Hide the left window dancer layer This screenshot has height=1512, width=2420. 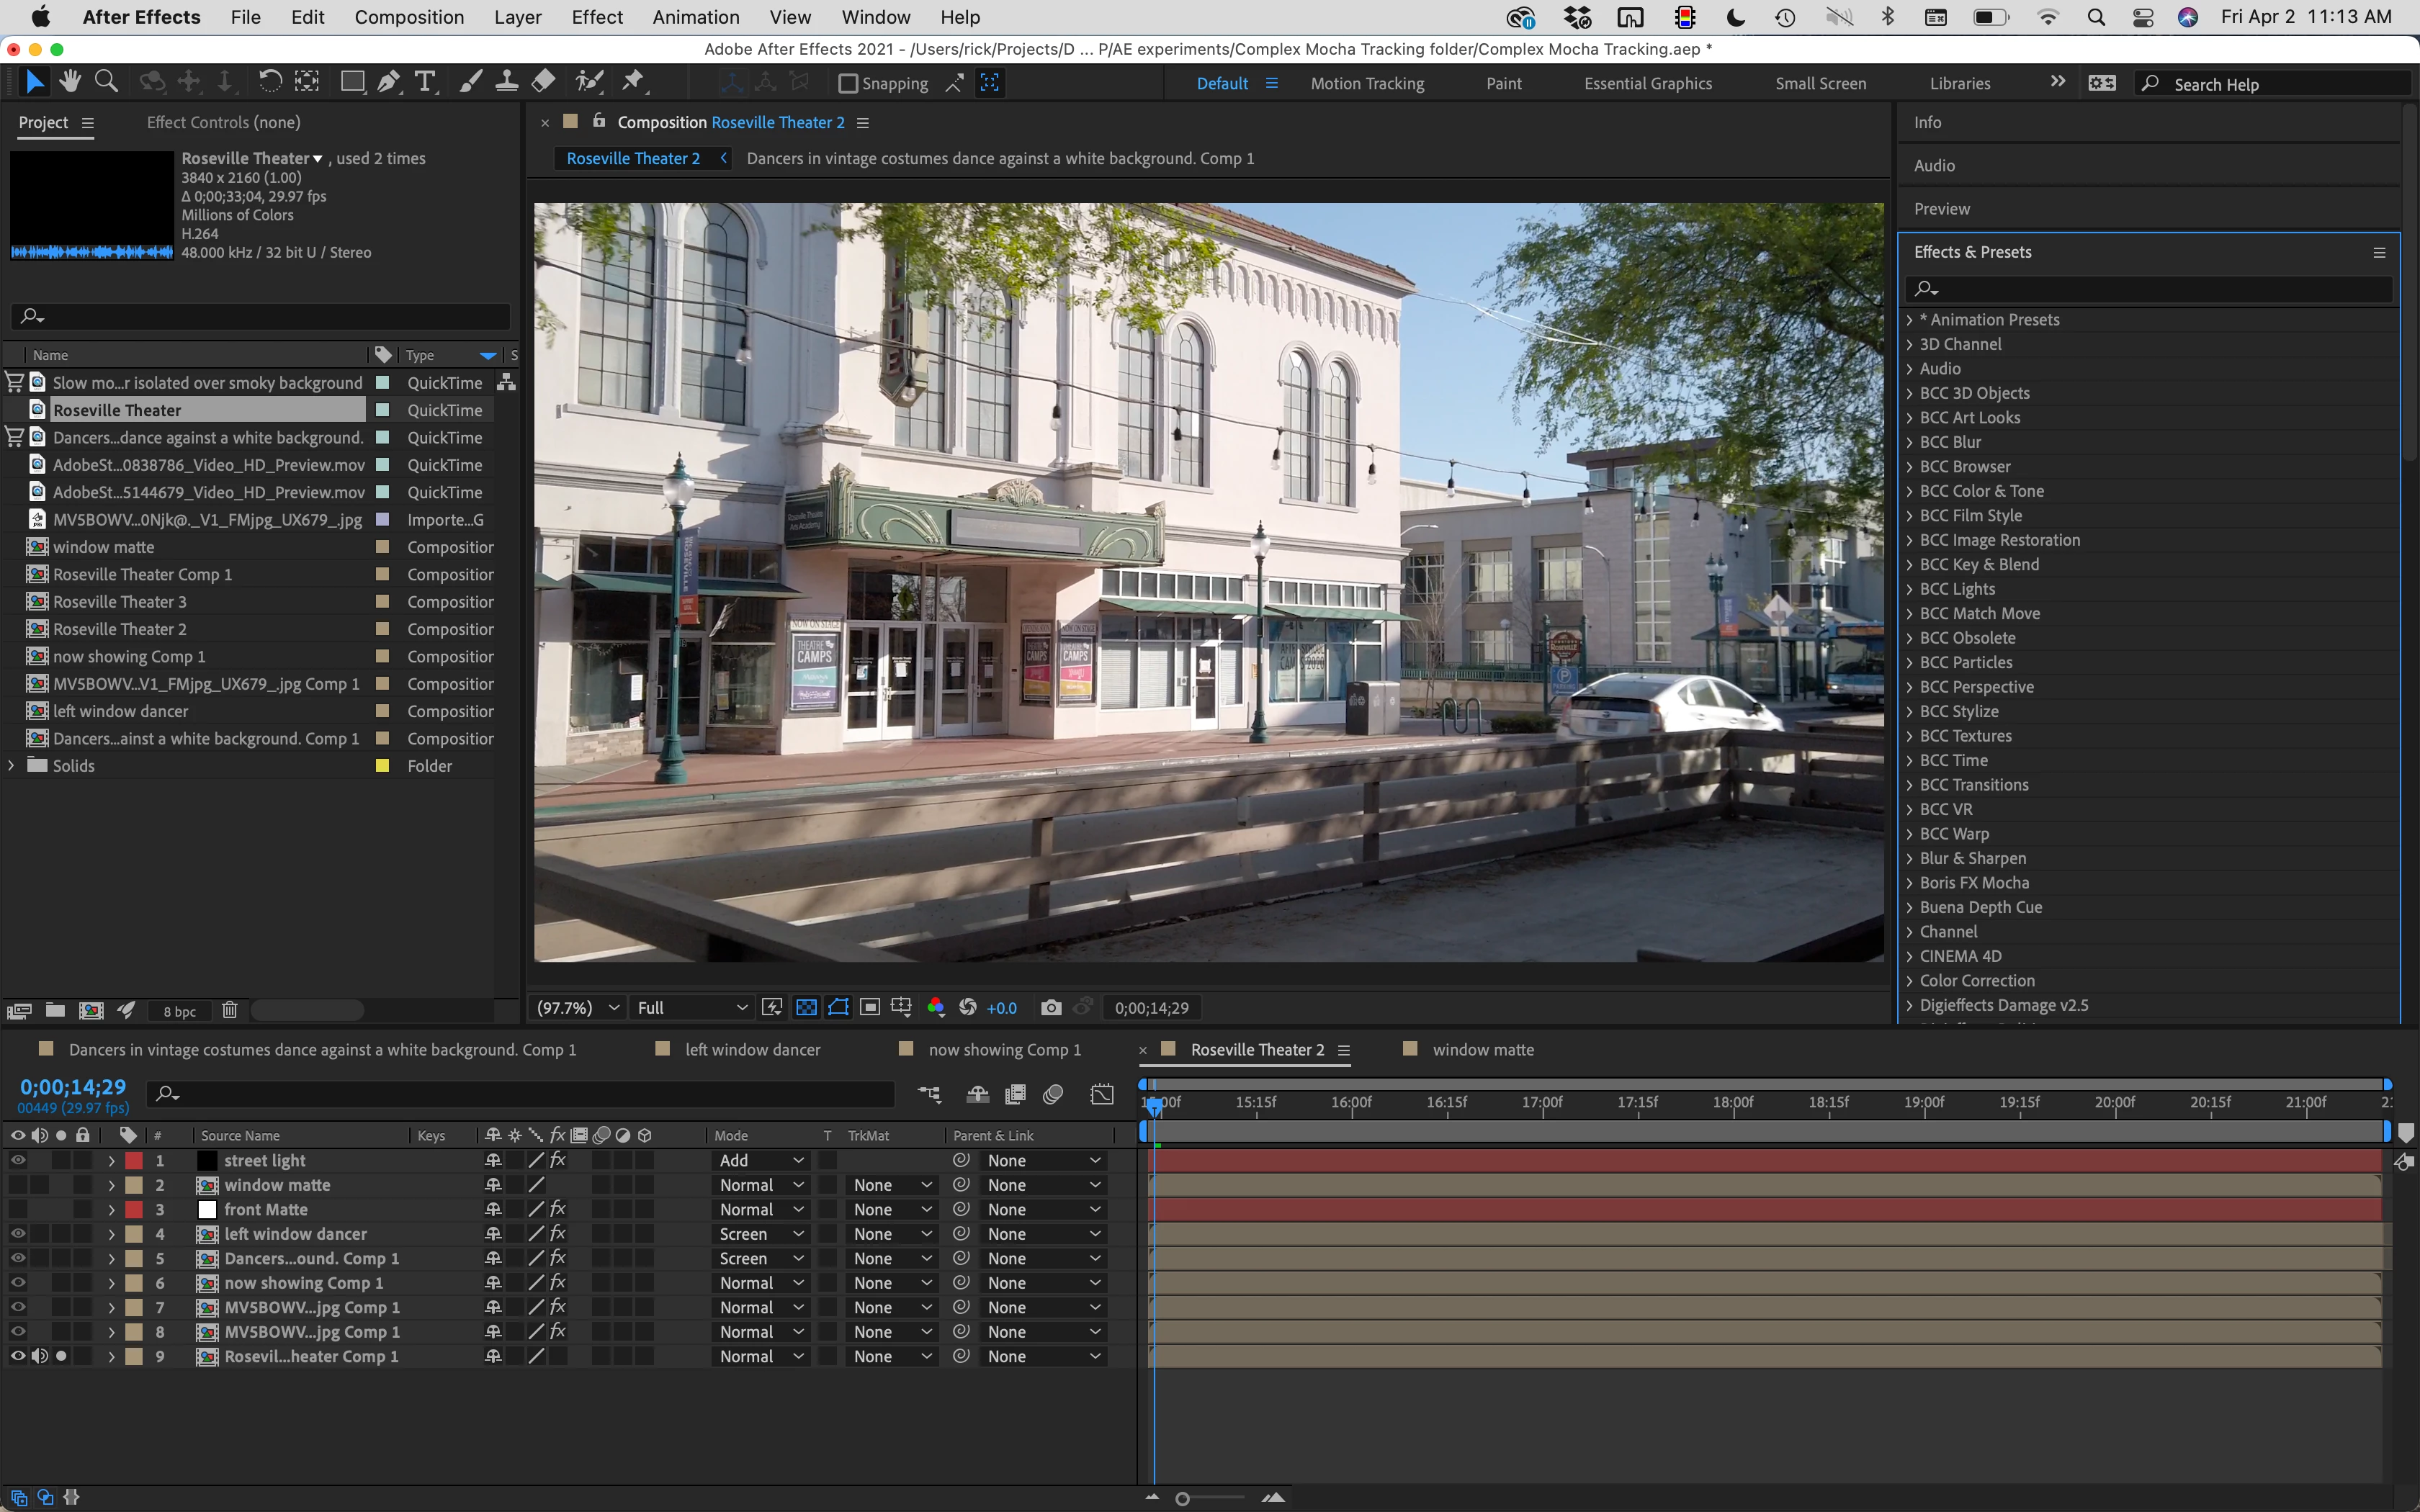click(x=18, y=1234)
